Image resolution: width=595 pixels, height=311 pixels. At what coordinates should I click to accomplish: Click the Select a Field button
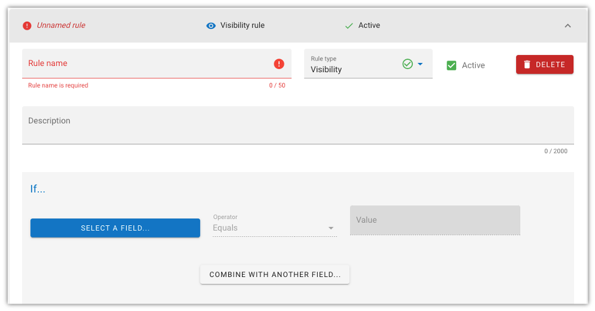coord(115,228)
